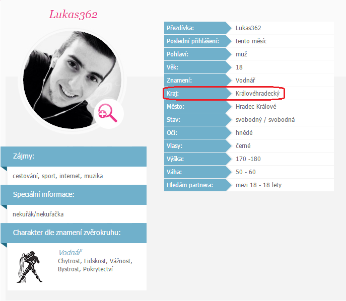This screenshot has width=346, height=301.
Task: Click the Vodnář zodiac figure icon
Action: [29, 267]
